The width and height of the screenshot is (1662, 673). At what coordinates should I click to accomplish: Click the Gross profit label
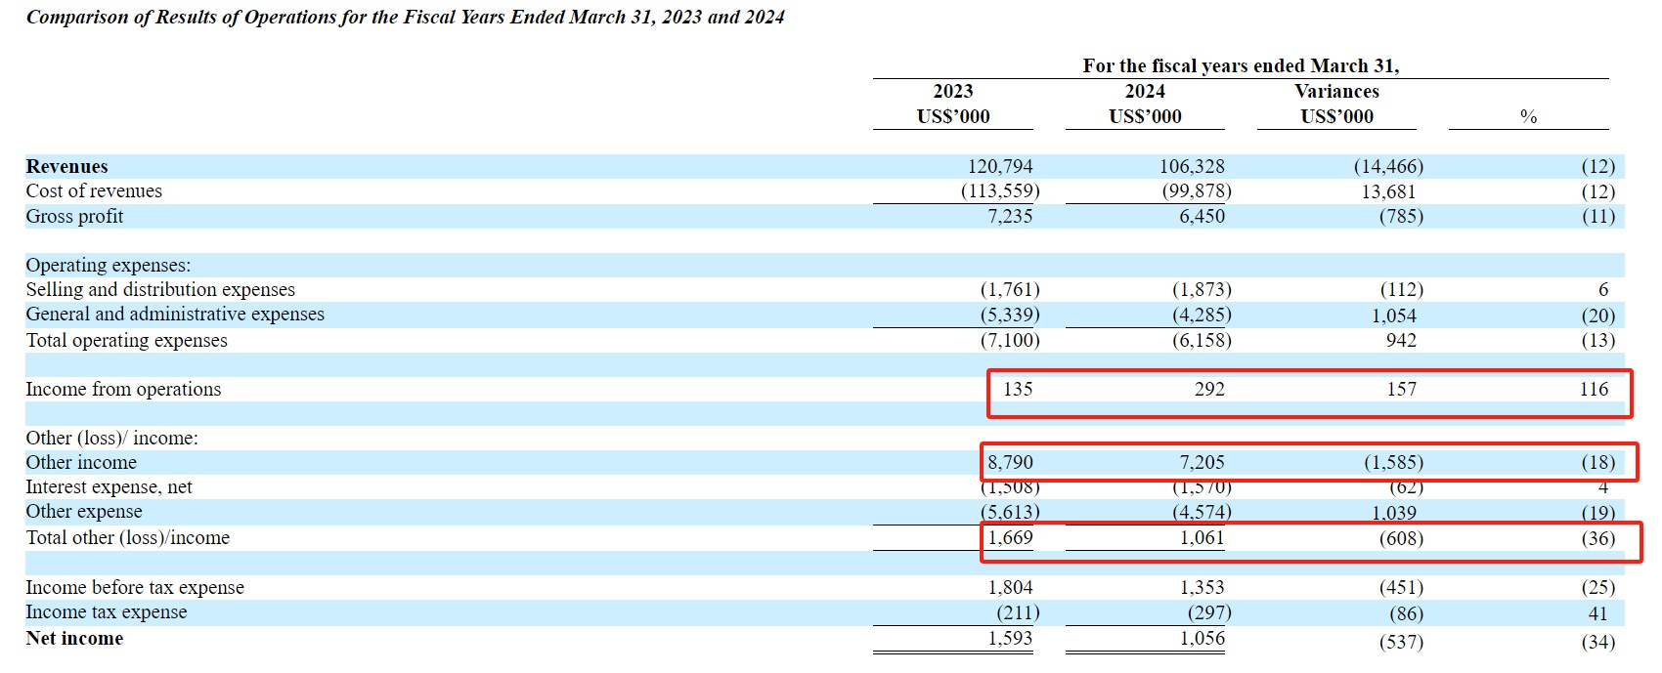[x=74, y=216]
